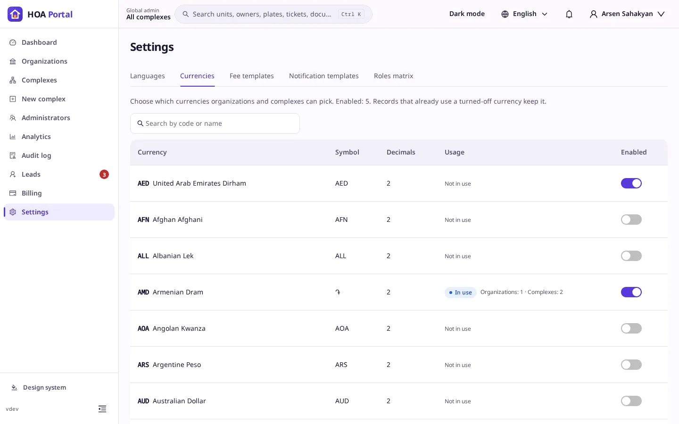Click Organizations: 1 · Complexes: 2 usage text

click(522, 292)
